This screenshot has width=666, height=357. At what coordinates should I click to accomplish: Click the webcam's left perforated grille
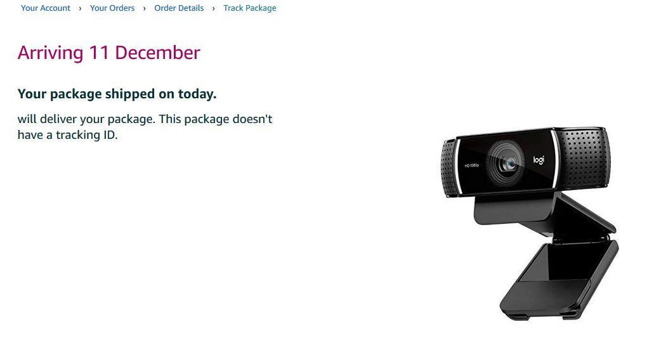pos(448,168)
